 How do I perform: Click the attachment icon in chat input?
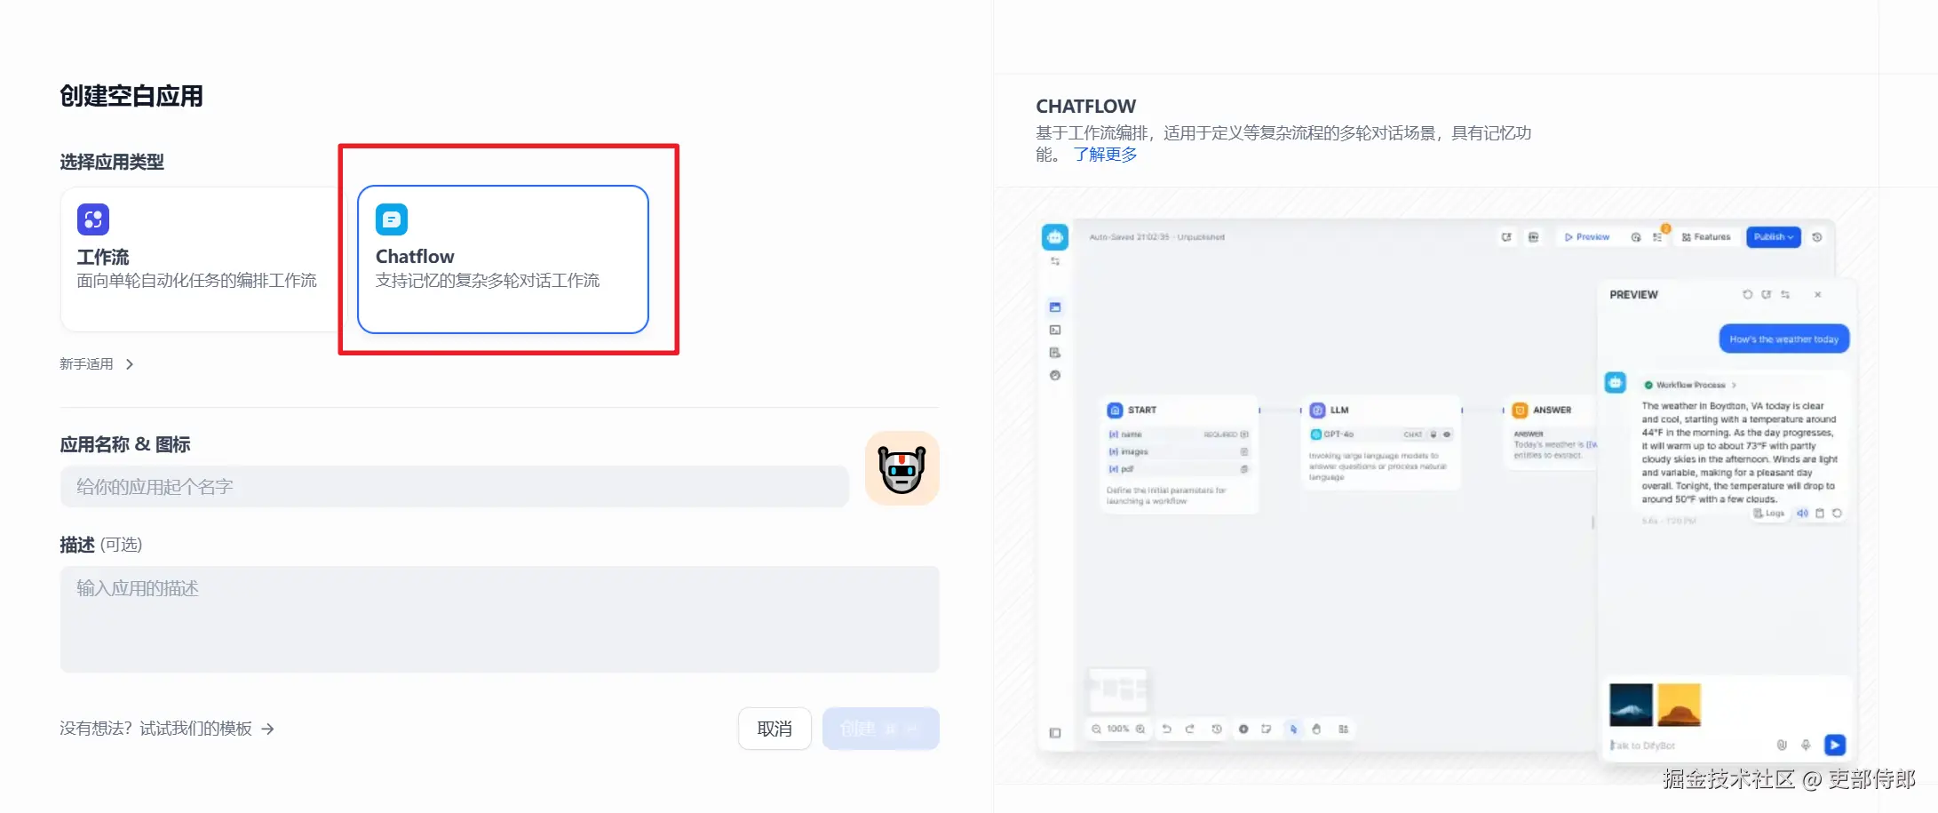point(1782,745)
